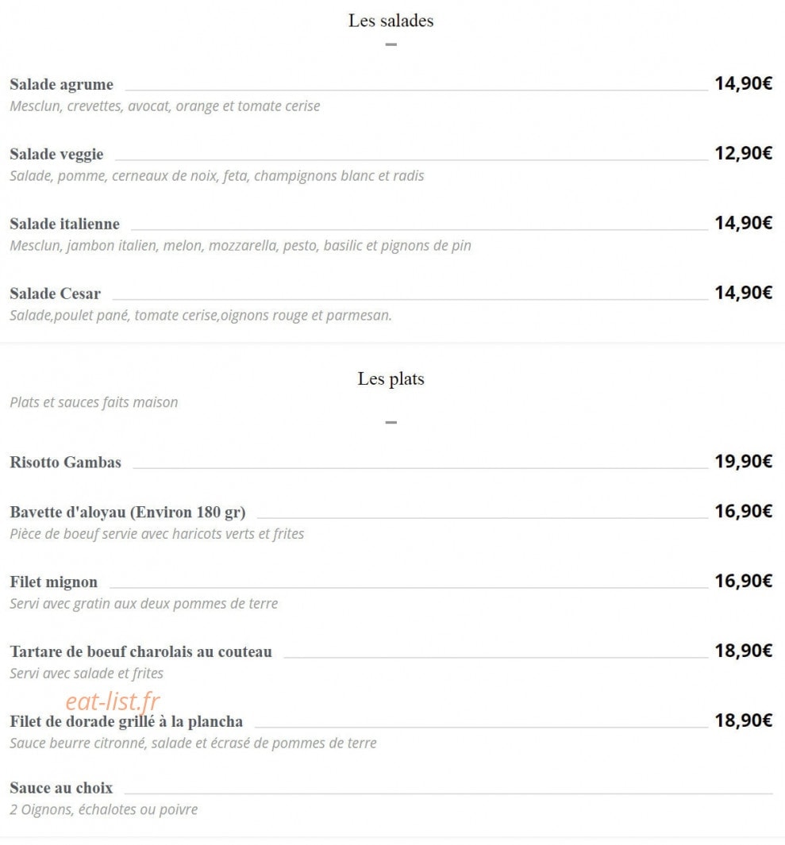785x845 pixels.
Task: Click the 2 Oignons, échalotes ou poivre text
Action: click(103, 809)
